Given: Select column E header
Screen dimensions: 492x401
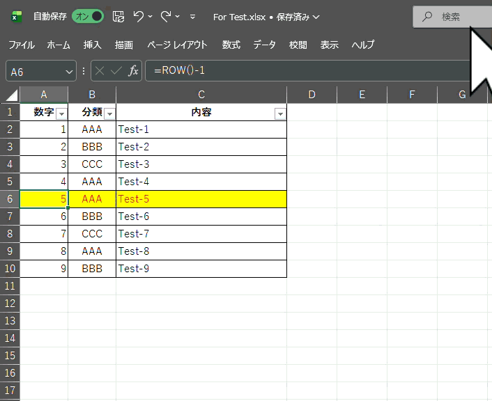Looking at the screenshot, I should [x=362, y=95].
